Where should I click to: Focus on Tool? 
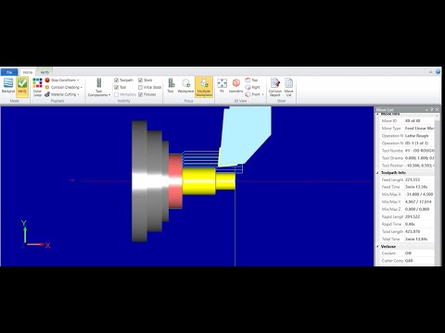point(171,85)
